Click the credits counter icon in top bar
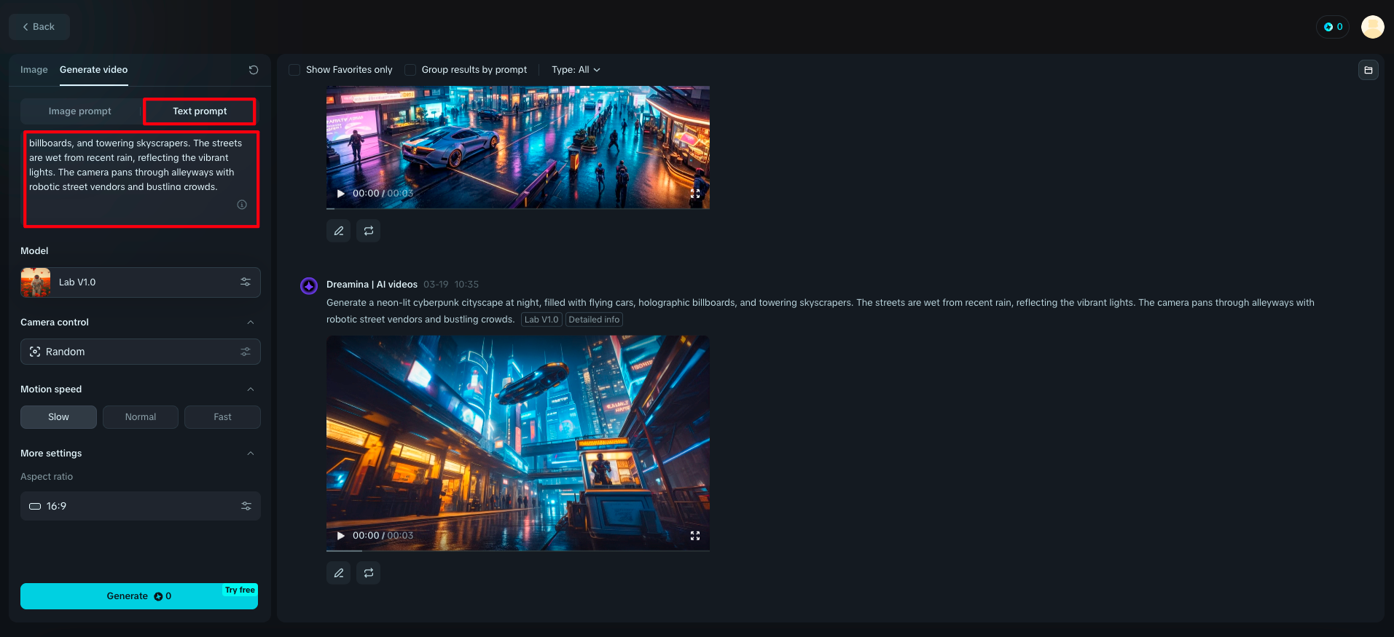Screen dimensions: 1394x637 (x=1328, y=27)
